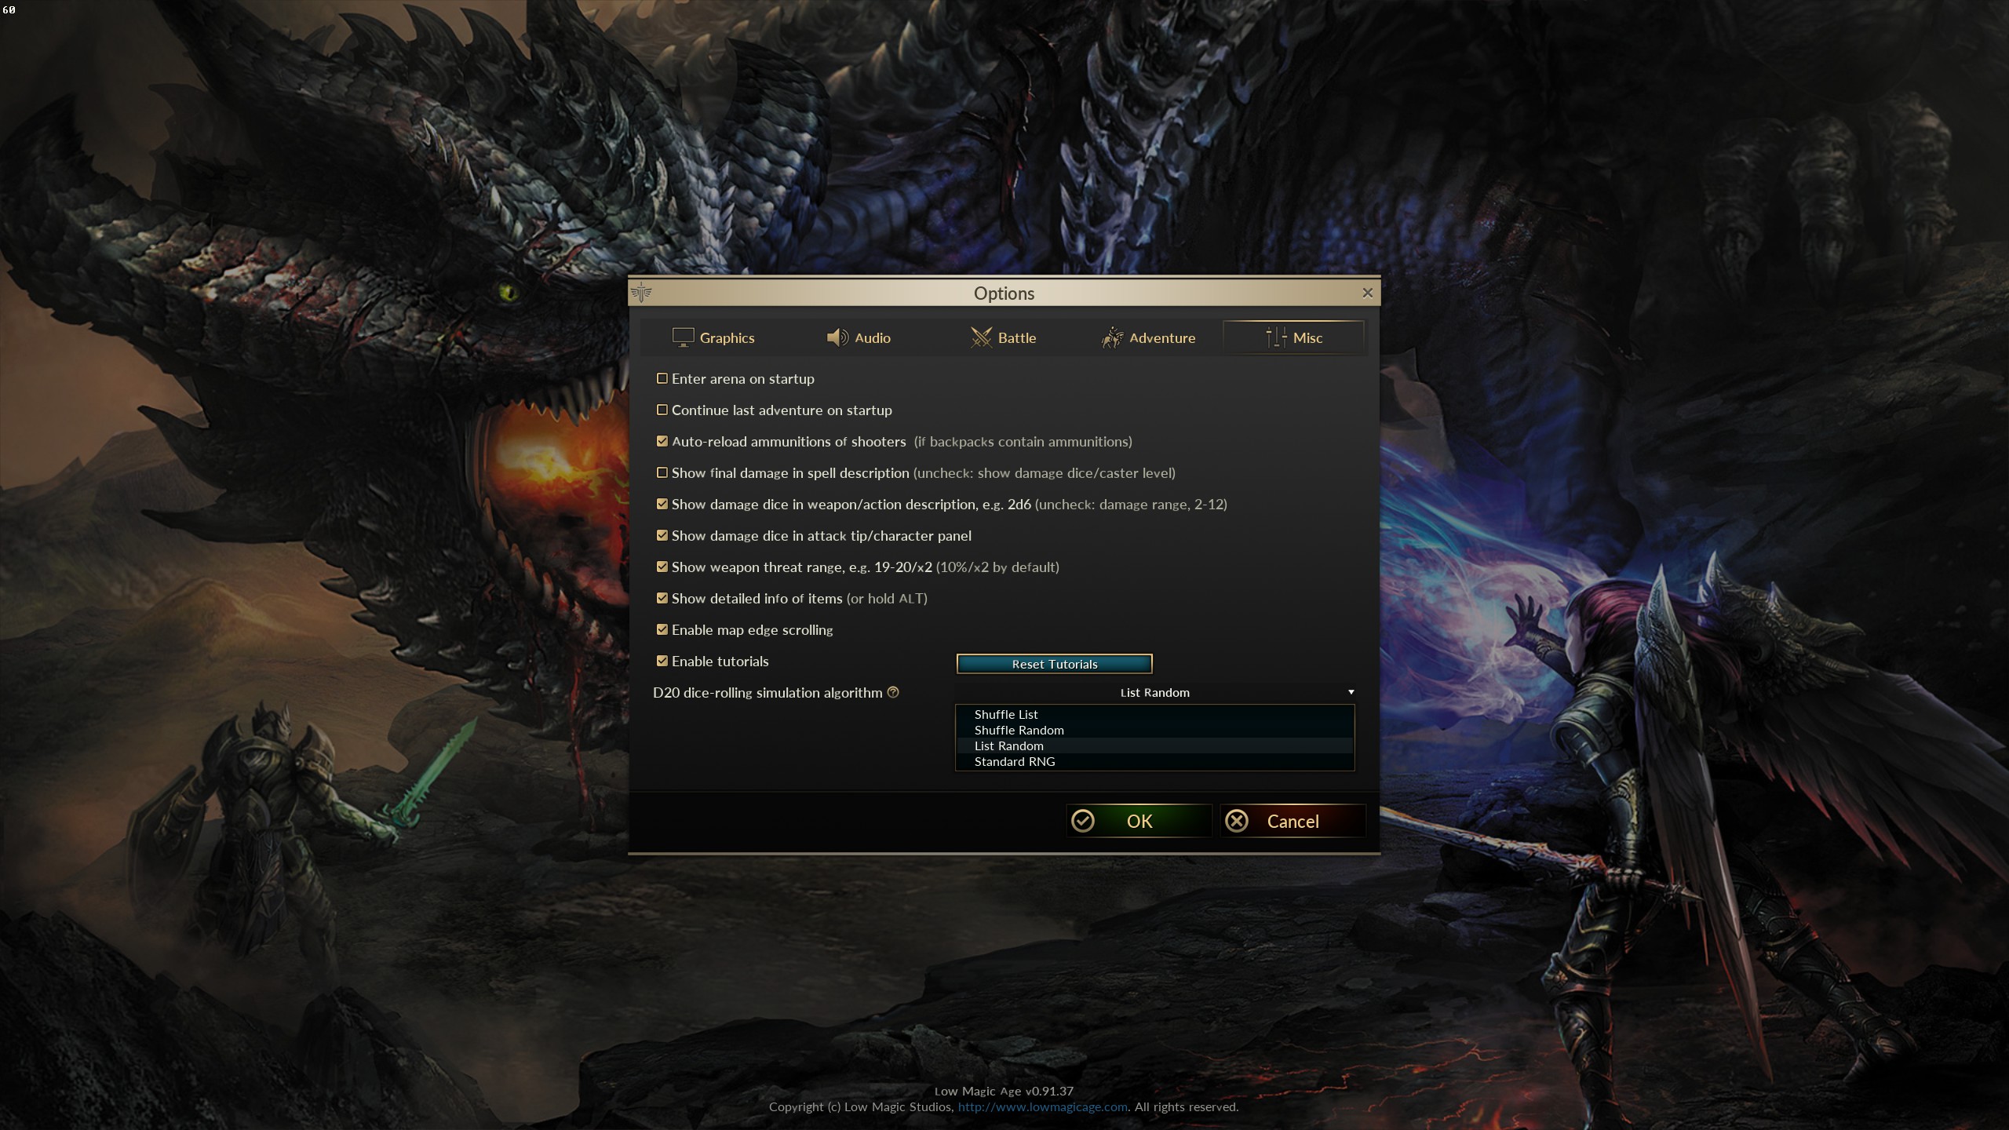Click the speaker icon on Audio tab
The width and height of the screenshot is (2009, 1130).
pos(837,337)
